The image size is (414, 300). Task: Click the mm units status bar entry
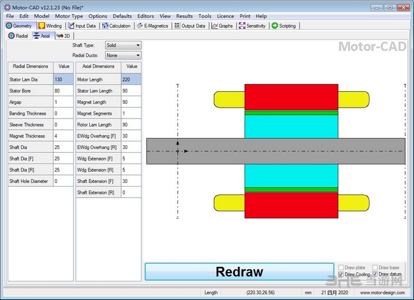(308, 292)
